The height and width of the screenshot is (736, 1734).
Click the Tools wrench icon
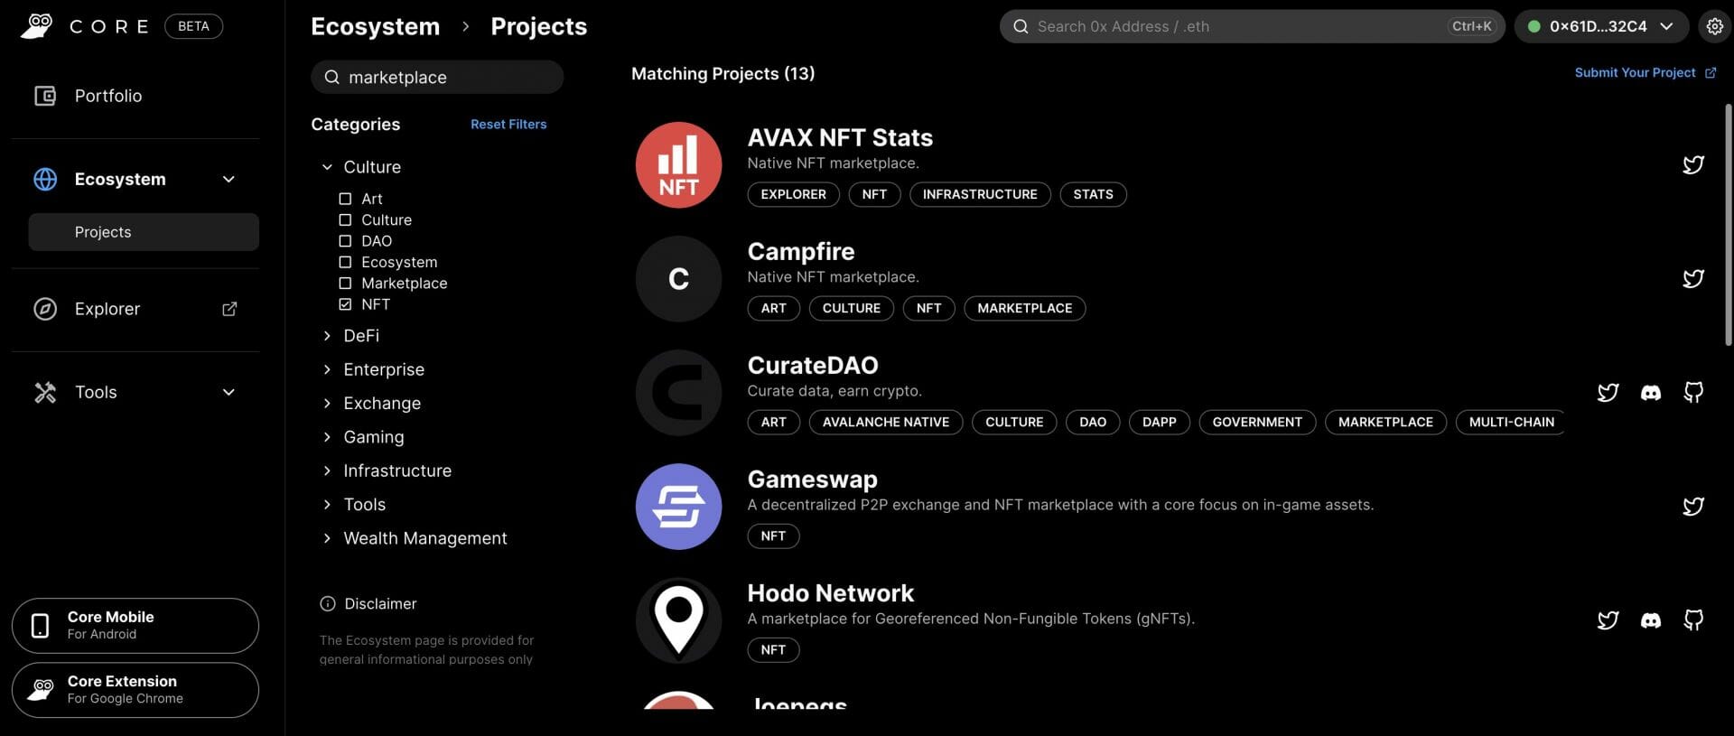point(45,392)
